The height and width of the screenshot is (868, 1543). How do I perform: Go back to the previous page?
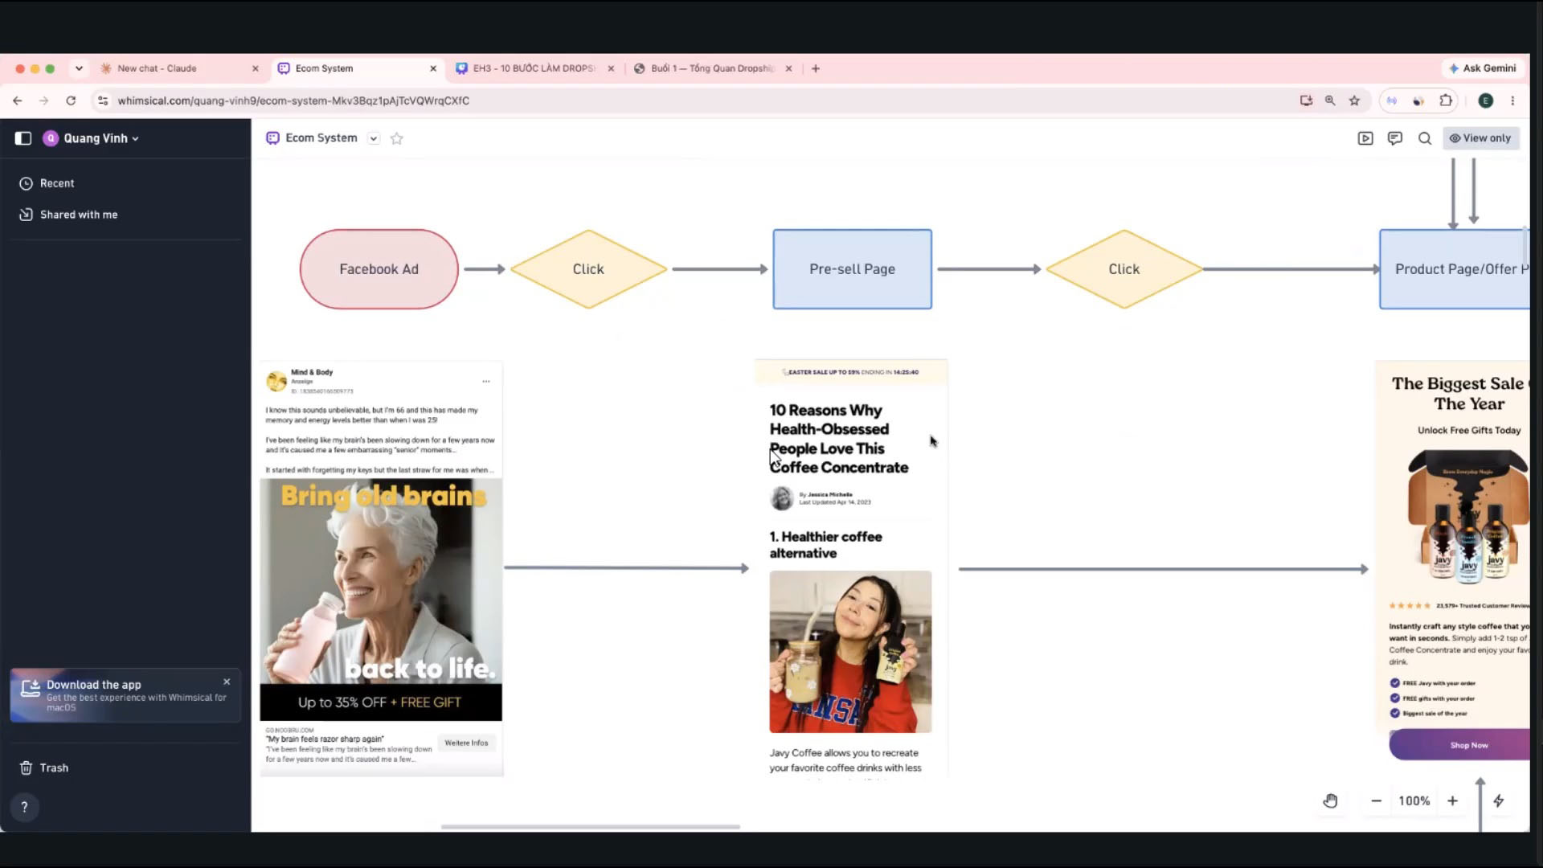click(18, 100)
